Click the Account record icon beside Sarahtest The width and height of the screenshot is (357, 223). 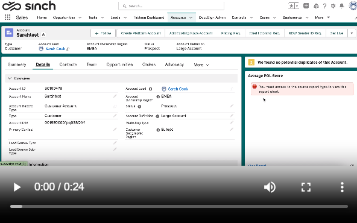point(9,33)
